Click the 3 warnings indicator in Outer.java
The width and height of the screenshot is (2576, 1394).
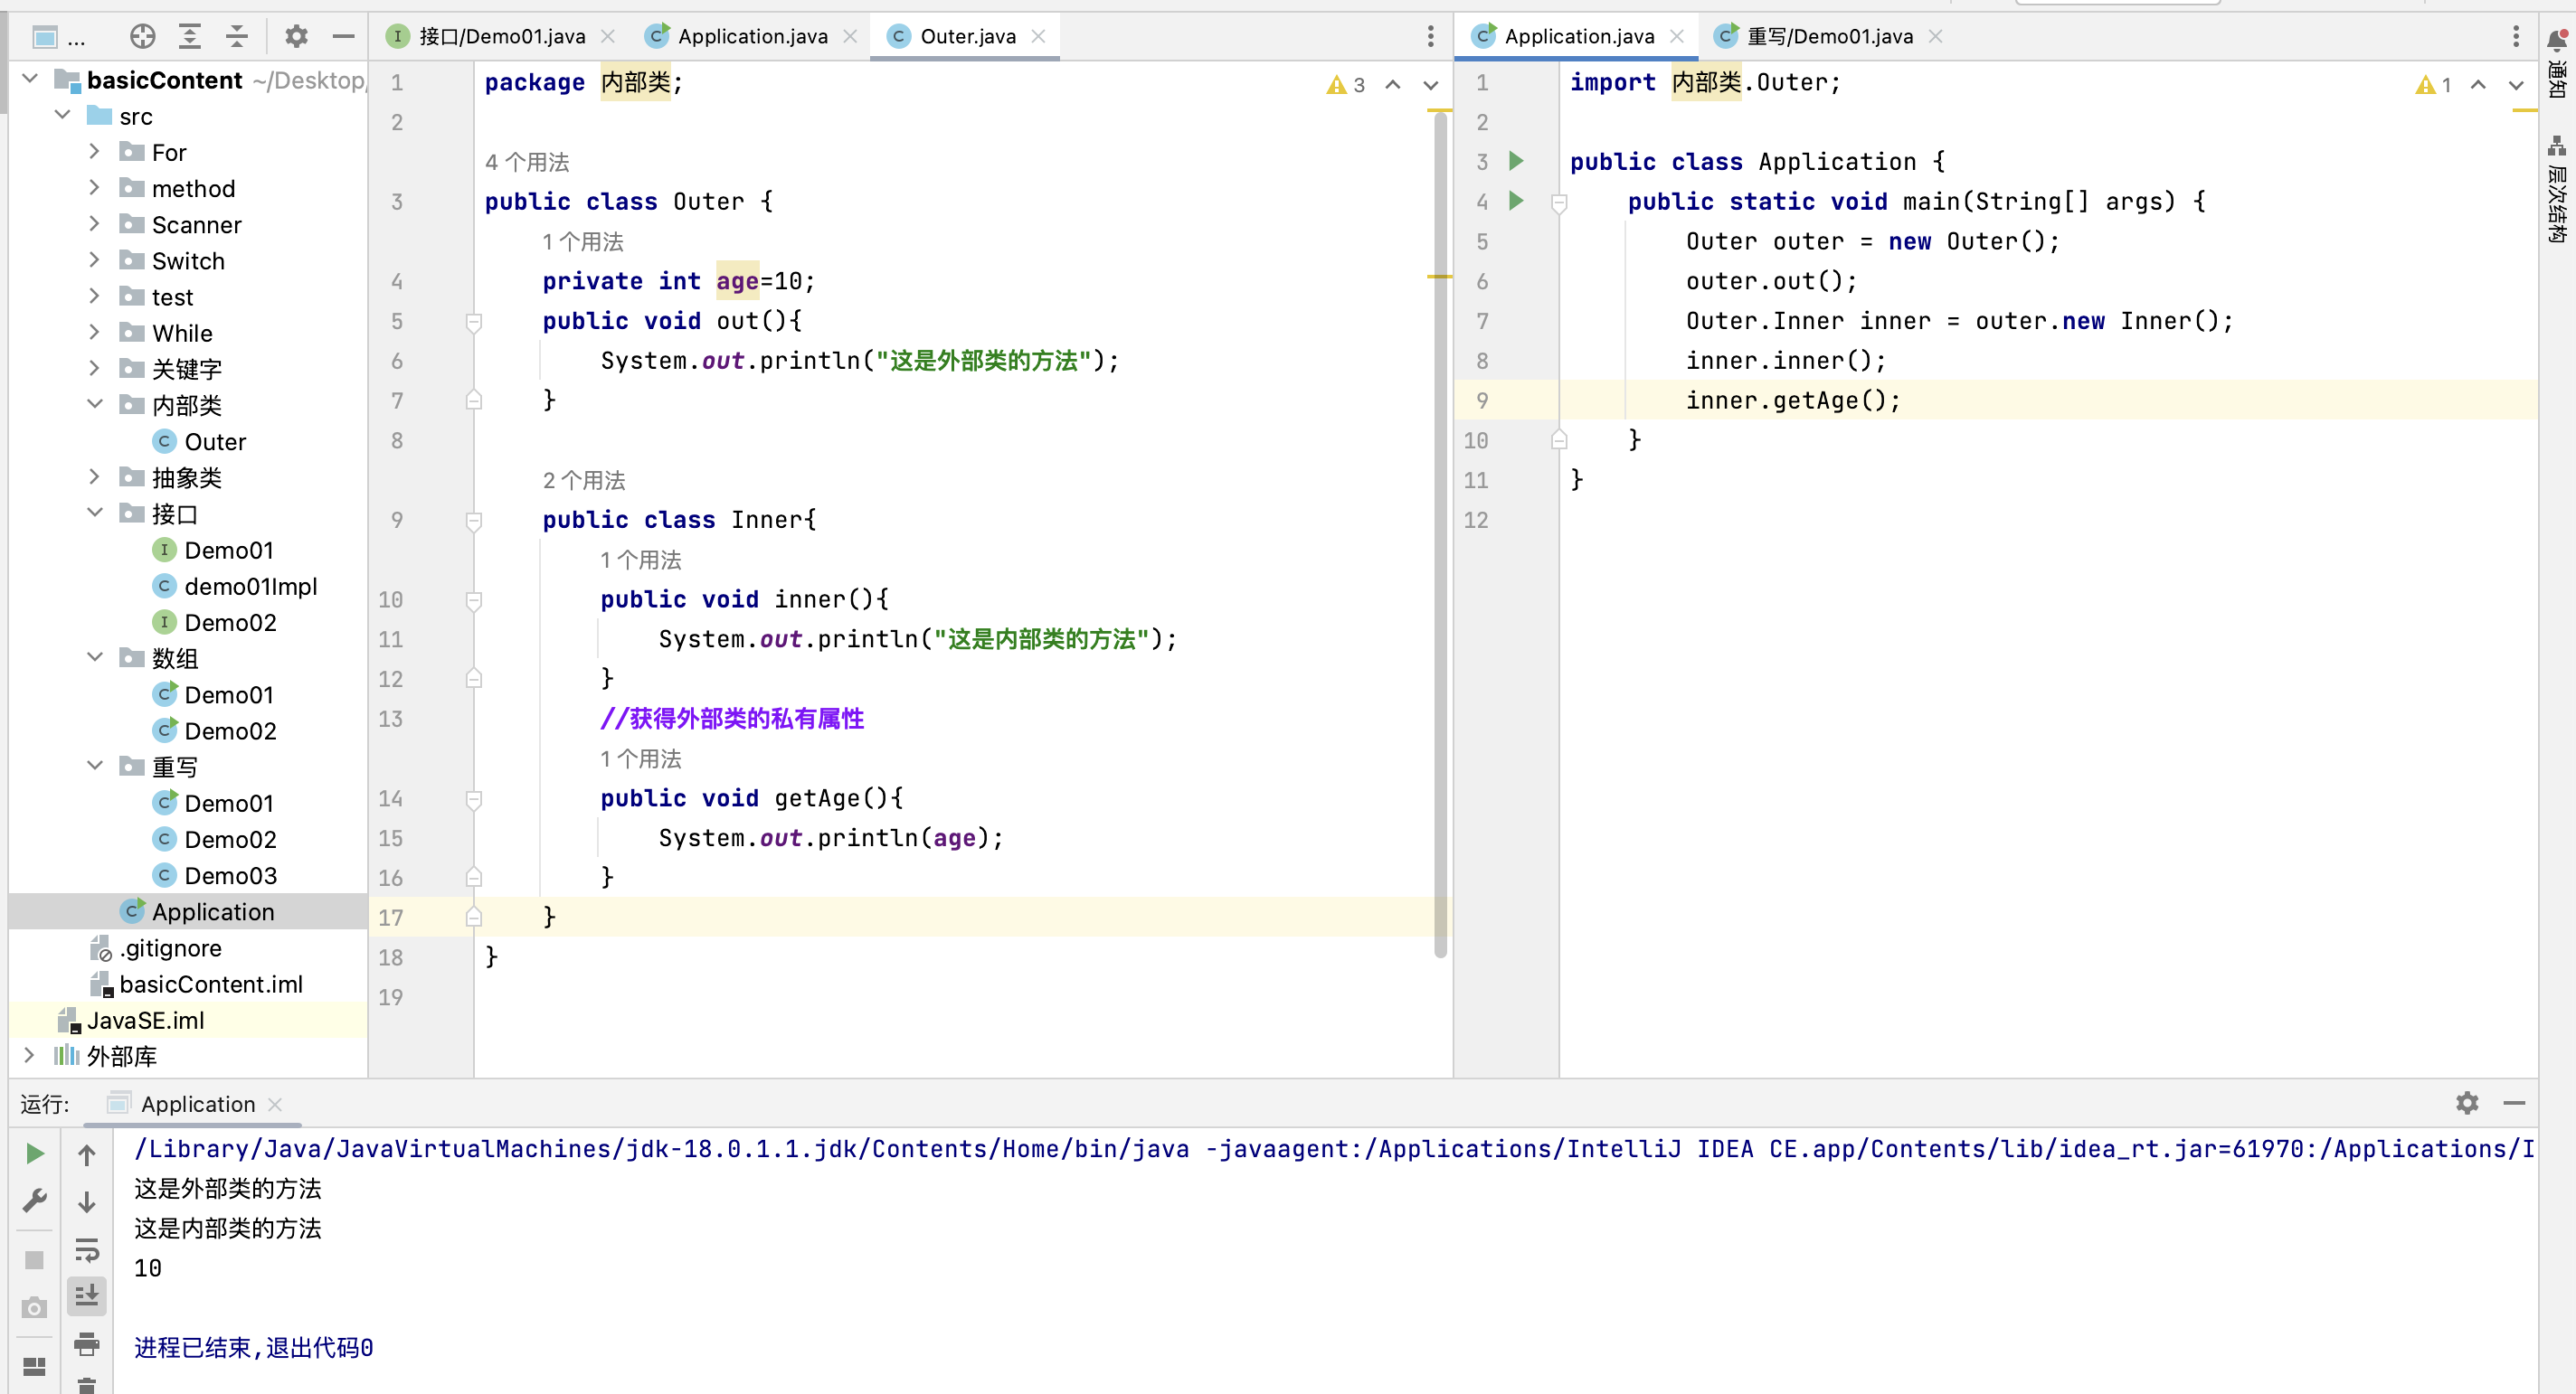(1346, 85)
